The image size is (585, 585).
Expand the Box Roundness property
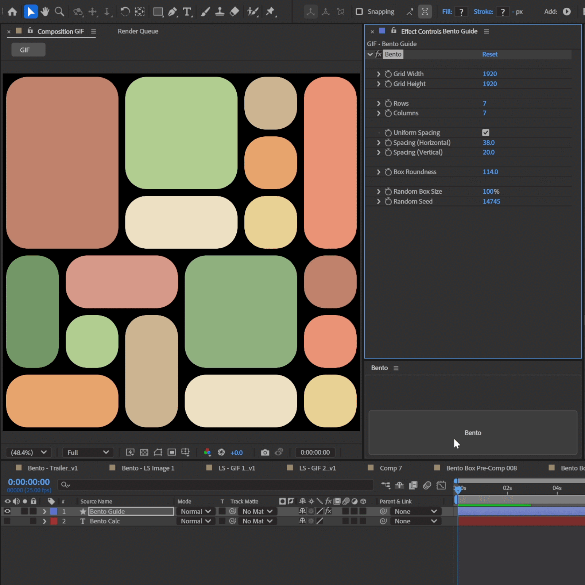(x=379, y=172)
